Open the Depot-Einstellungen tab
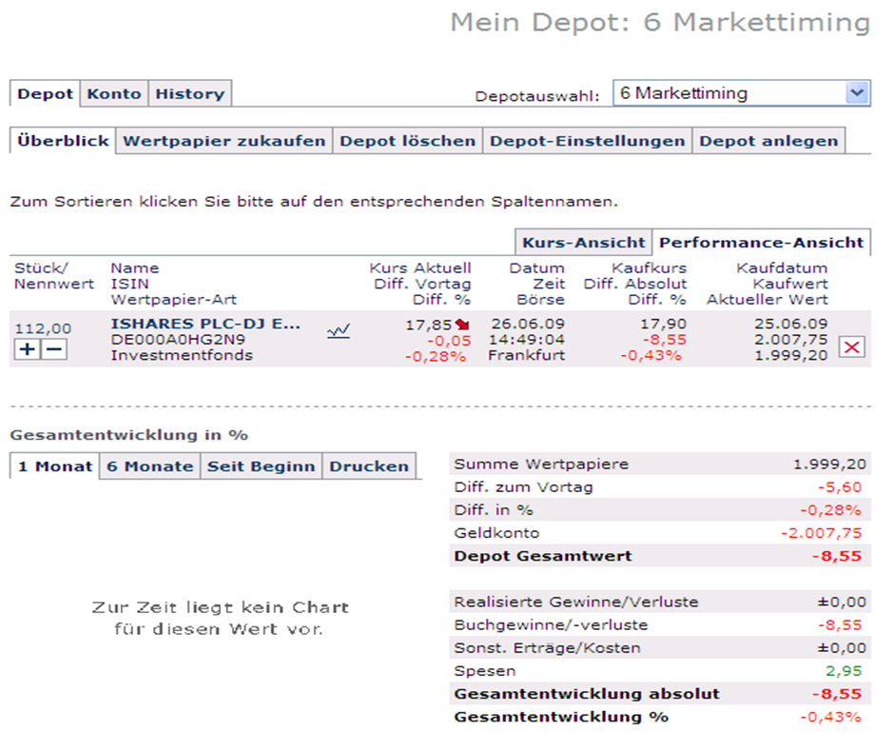Image resolution: width=893 pixels, height=732 pixels. [587, 141]
